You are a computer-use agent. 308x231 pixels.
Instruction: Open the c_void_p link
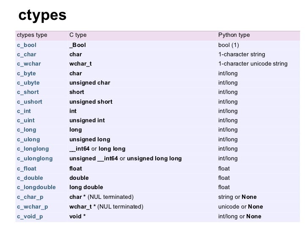point(30,217)
